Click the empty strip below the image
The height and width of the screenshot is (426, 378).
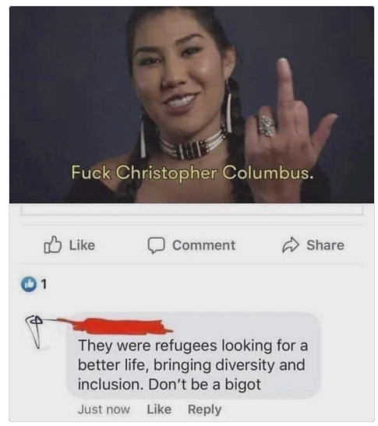[x=192, y=209]
